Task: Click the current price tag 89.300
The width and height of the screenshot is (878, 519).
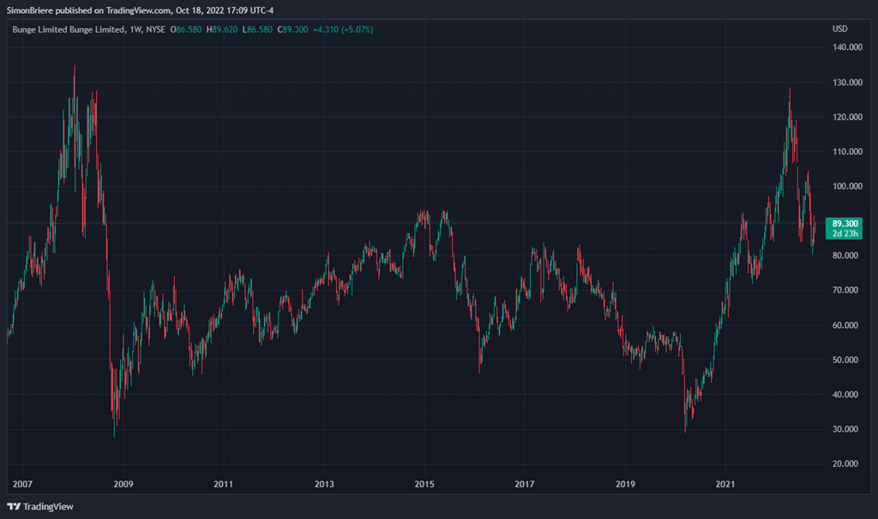Action: coord(845,223)
